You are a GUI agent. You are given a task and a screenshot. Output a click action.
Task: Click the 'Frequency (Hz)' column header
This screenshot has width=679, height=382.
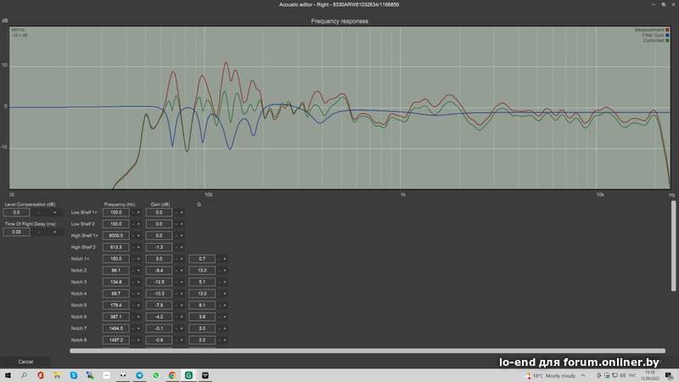pos(120,205)
